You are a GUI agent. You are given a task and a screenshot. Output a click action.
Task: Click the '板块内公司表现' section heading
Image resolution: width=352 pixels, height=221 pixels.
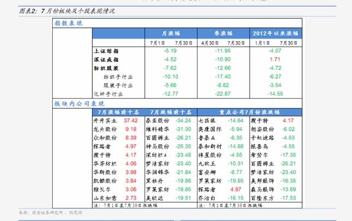tap(79, 104)
